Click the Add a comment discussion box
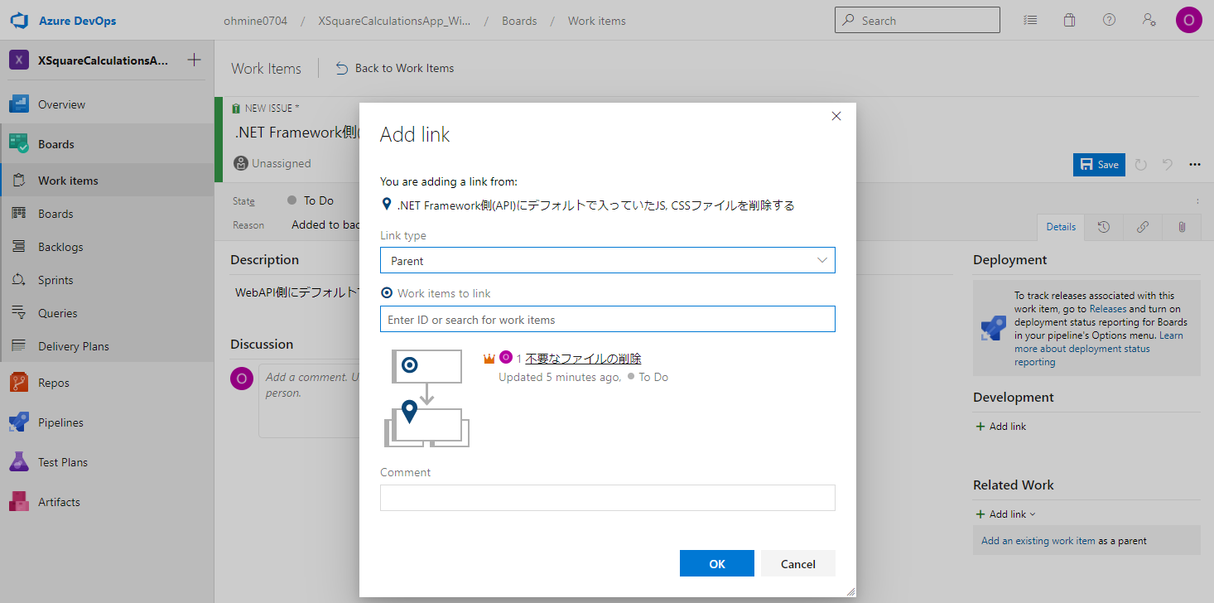1214x603 pixels. (309, 400)
